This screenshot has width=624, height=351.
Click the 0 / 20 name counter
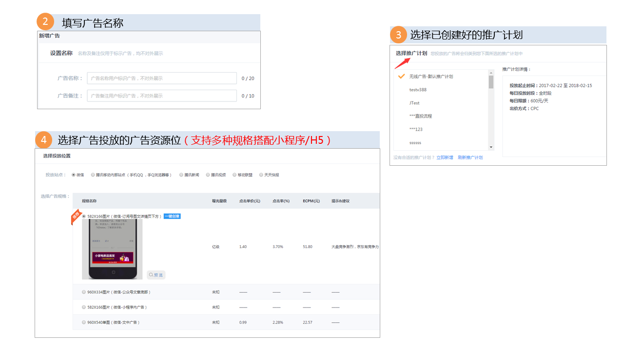point(248,78)
